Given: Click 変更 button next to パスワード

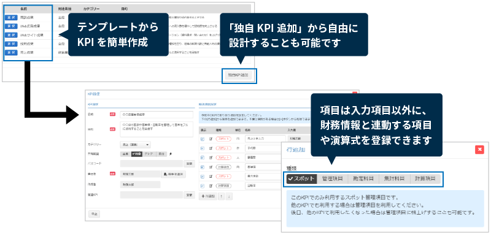Looking at the screenshot, I should coord(189,164).
